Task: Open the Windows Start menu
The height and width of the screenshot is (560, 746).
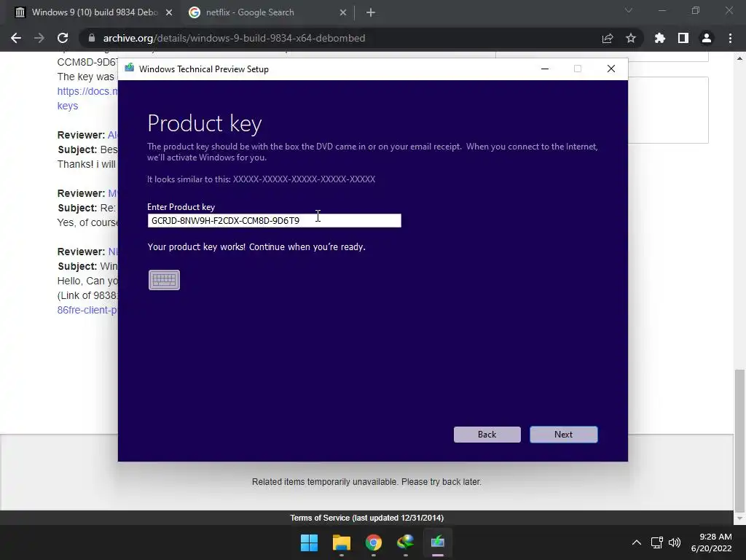Action: pyautogui.click(x=309, y=542)
